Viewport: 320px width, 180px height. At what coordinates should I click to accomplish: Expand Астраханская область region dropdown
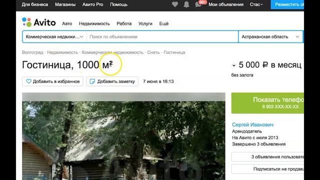click(x=270, y=36)
